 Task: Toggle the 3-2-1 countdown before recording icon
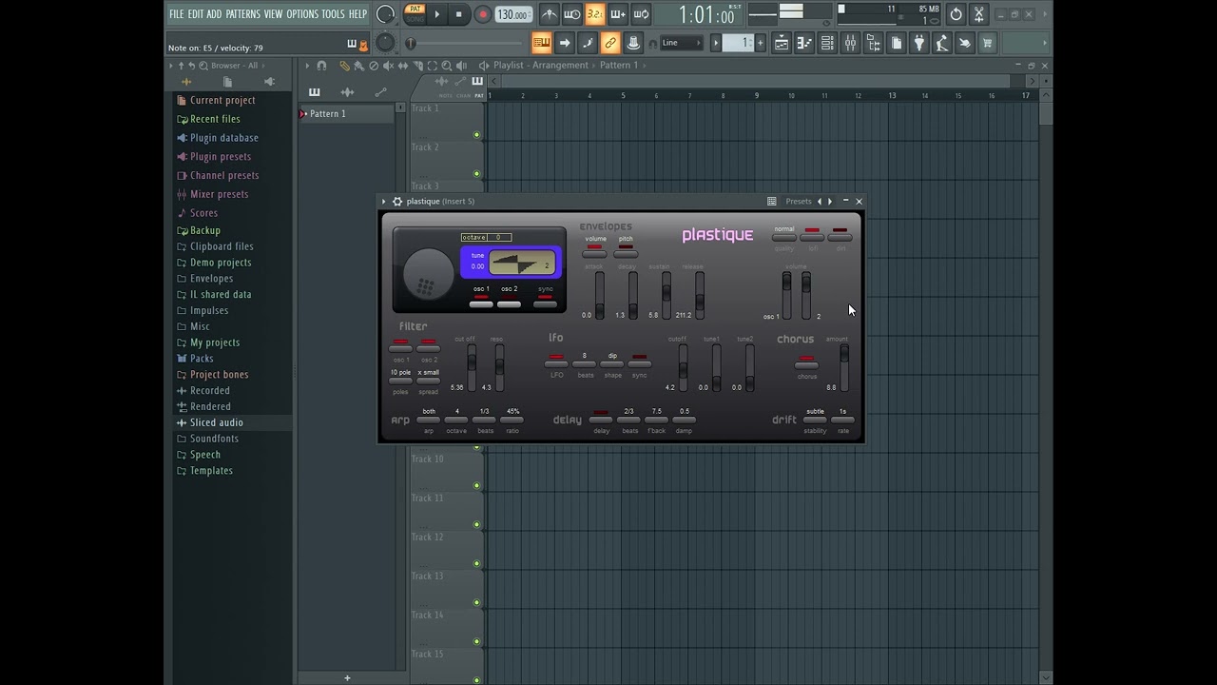(595, 14)
